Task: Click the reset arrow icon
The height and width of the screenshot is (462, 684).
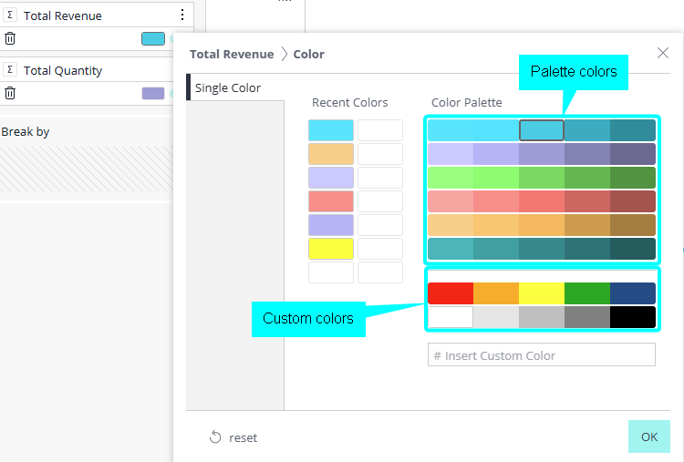Action: [x=215, y=437]
